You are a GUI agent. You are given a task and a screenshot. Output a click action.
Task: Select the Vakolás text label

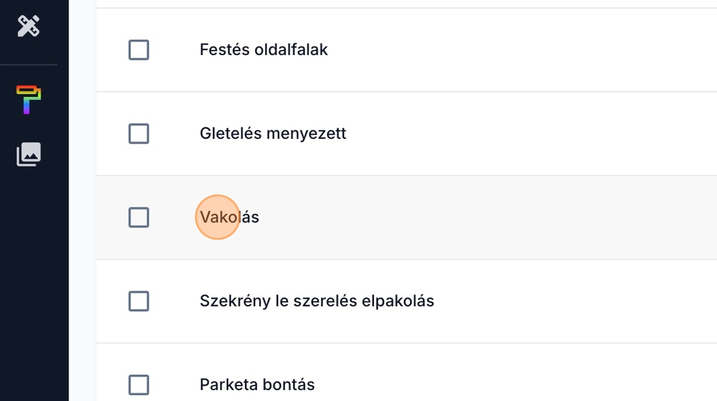229,217
